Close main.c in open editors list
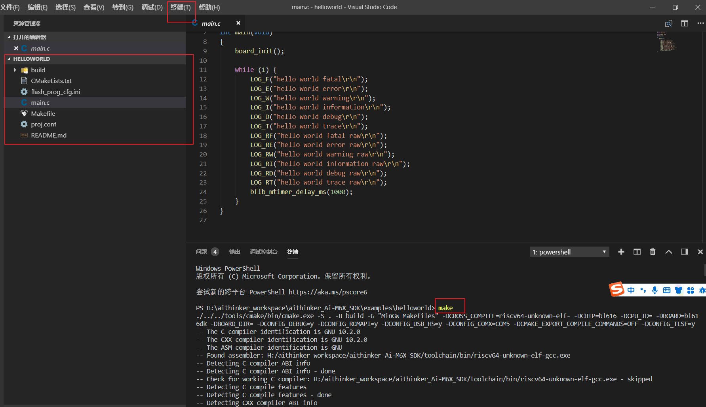Viewport: 706px width, 407px height. click(16, 48)
